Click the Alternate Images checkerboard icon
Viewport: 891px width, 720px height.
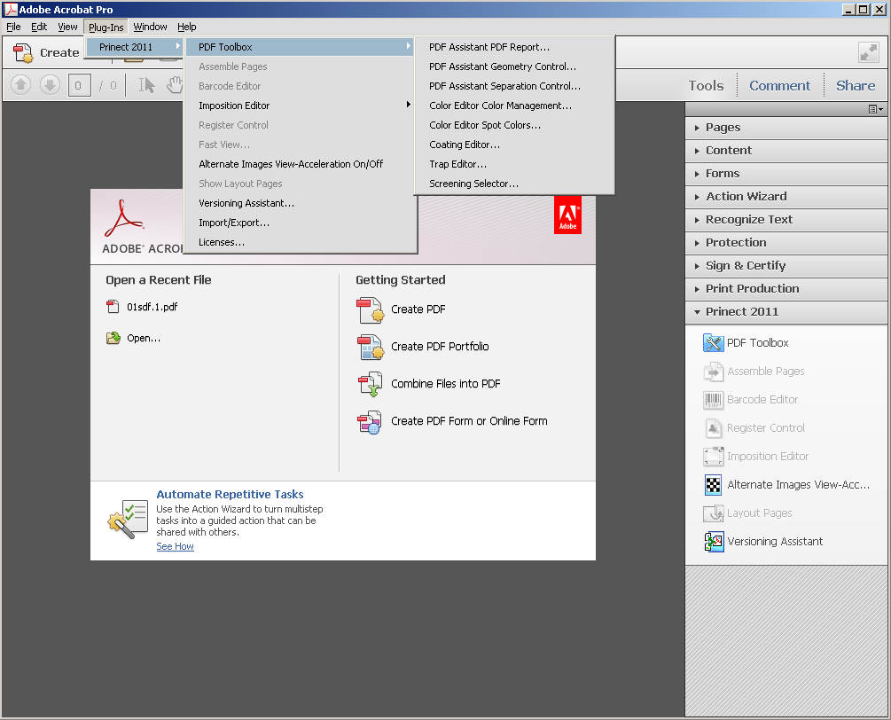[713, 485]
